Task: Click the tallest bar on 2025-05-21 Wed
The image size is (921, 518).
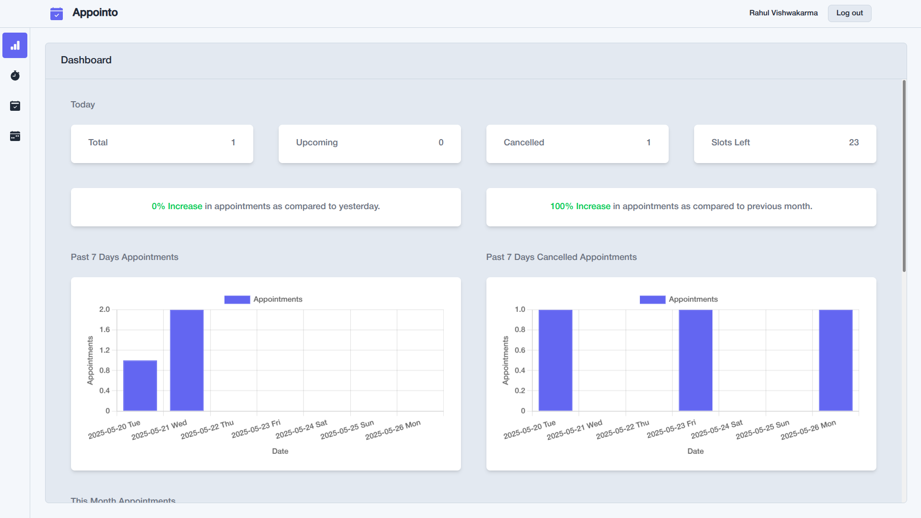Action: point(187,360)
